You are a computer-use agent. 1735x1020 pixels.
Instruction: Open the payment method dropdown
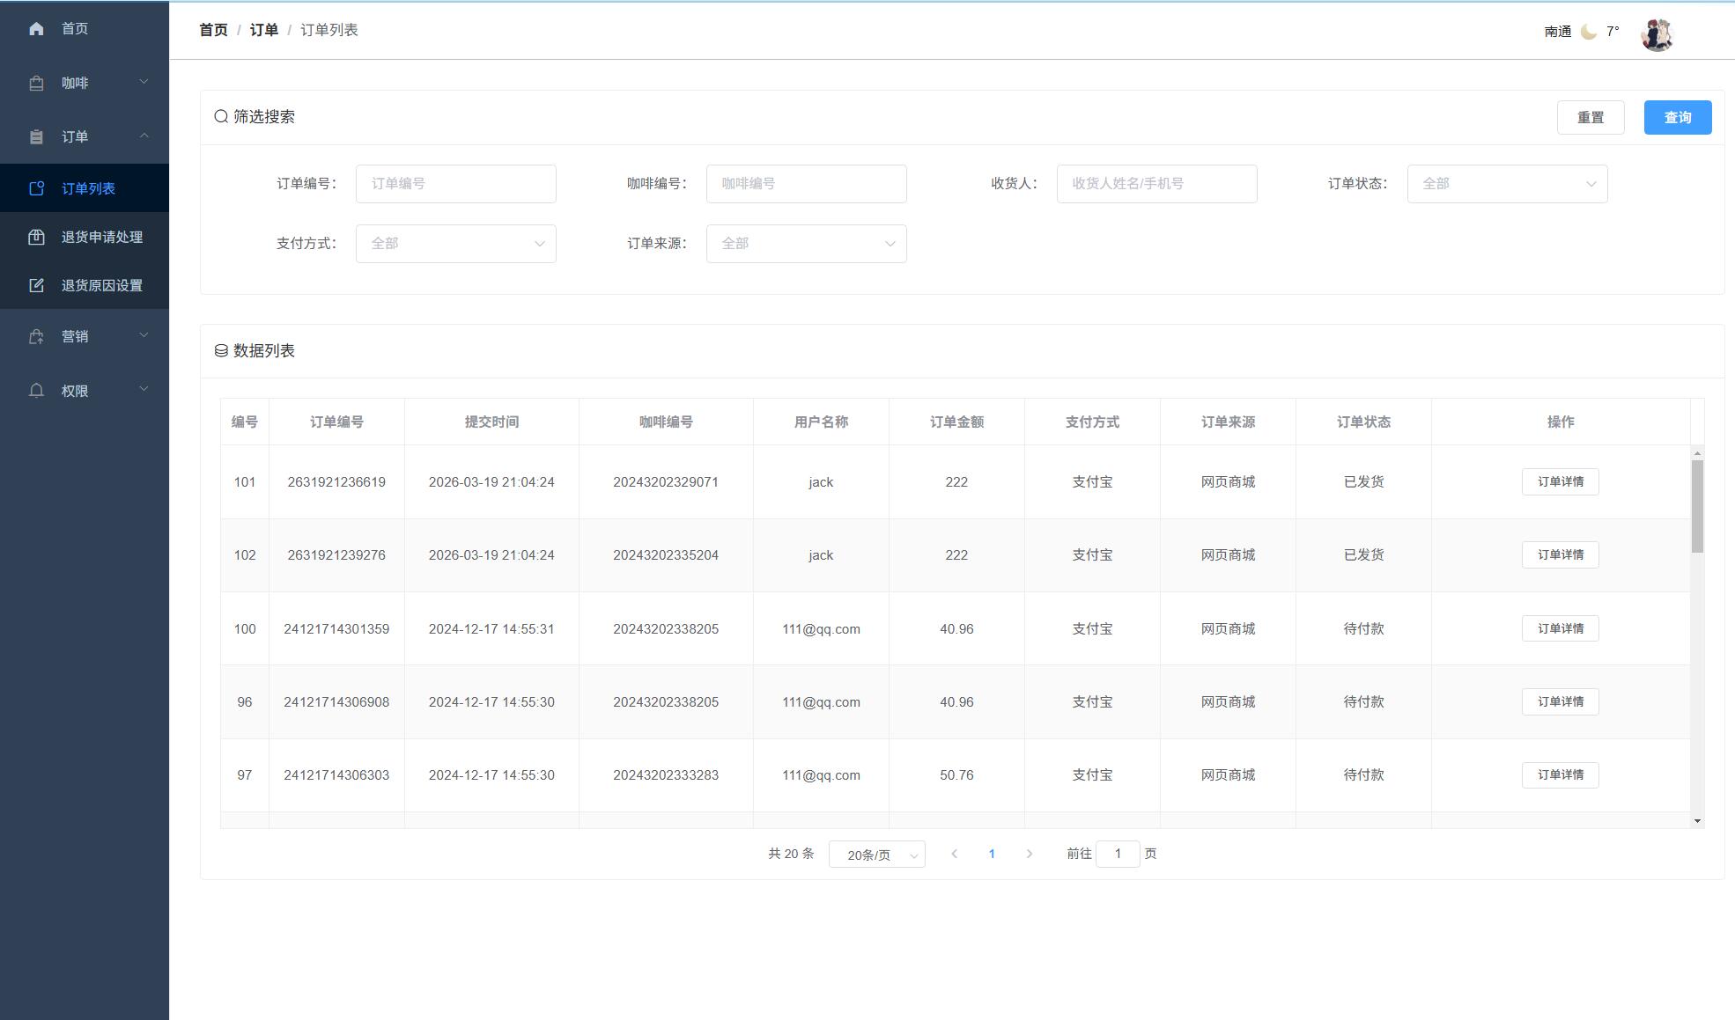(455, 244)
